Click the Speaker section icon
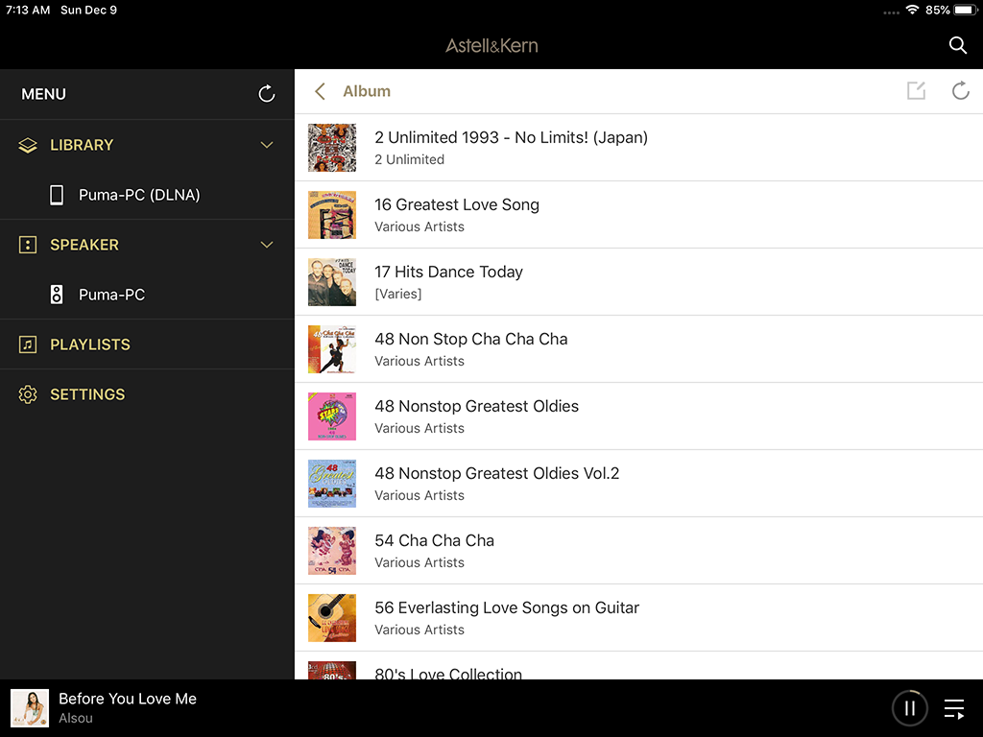Image resolution: width=983 pixels, height=737 pixels. tap(28, 245)
